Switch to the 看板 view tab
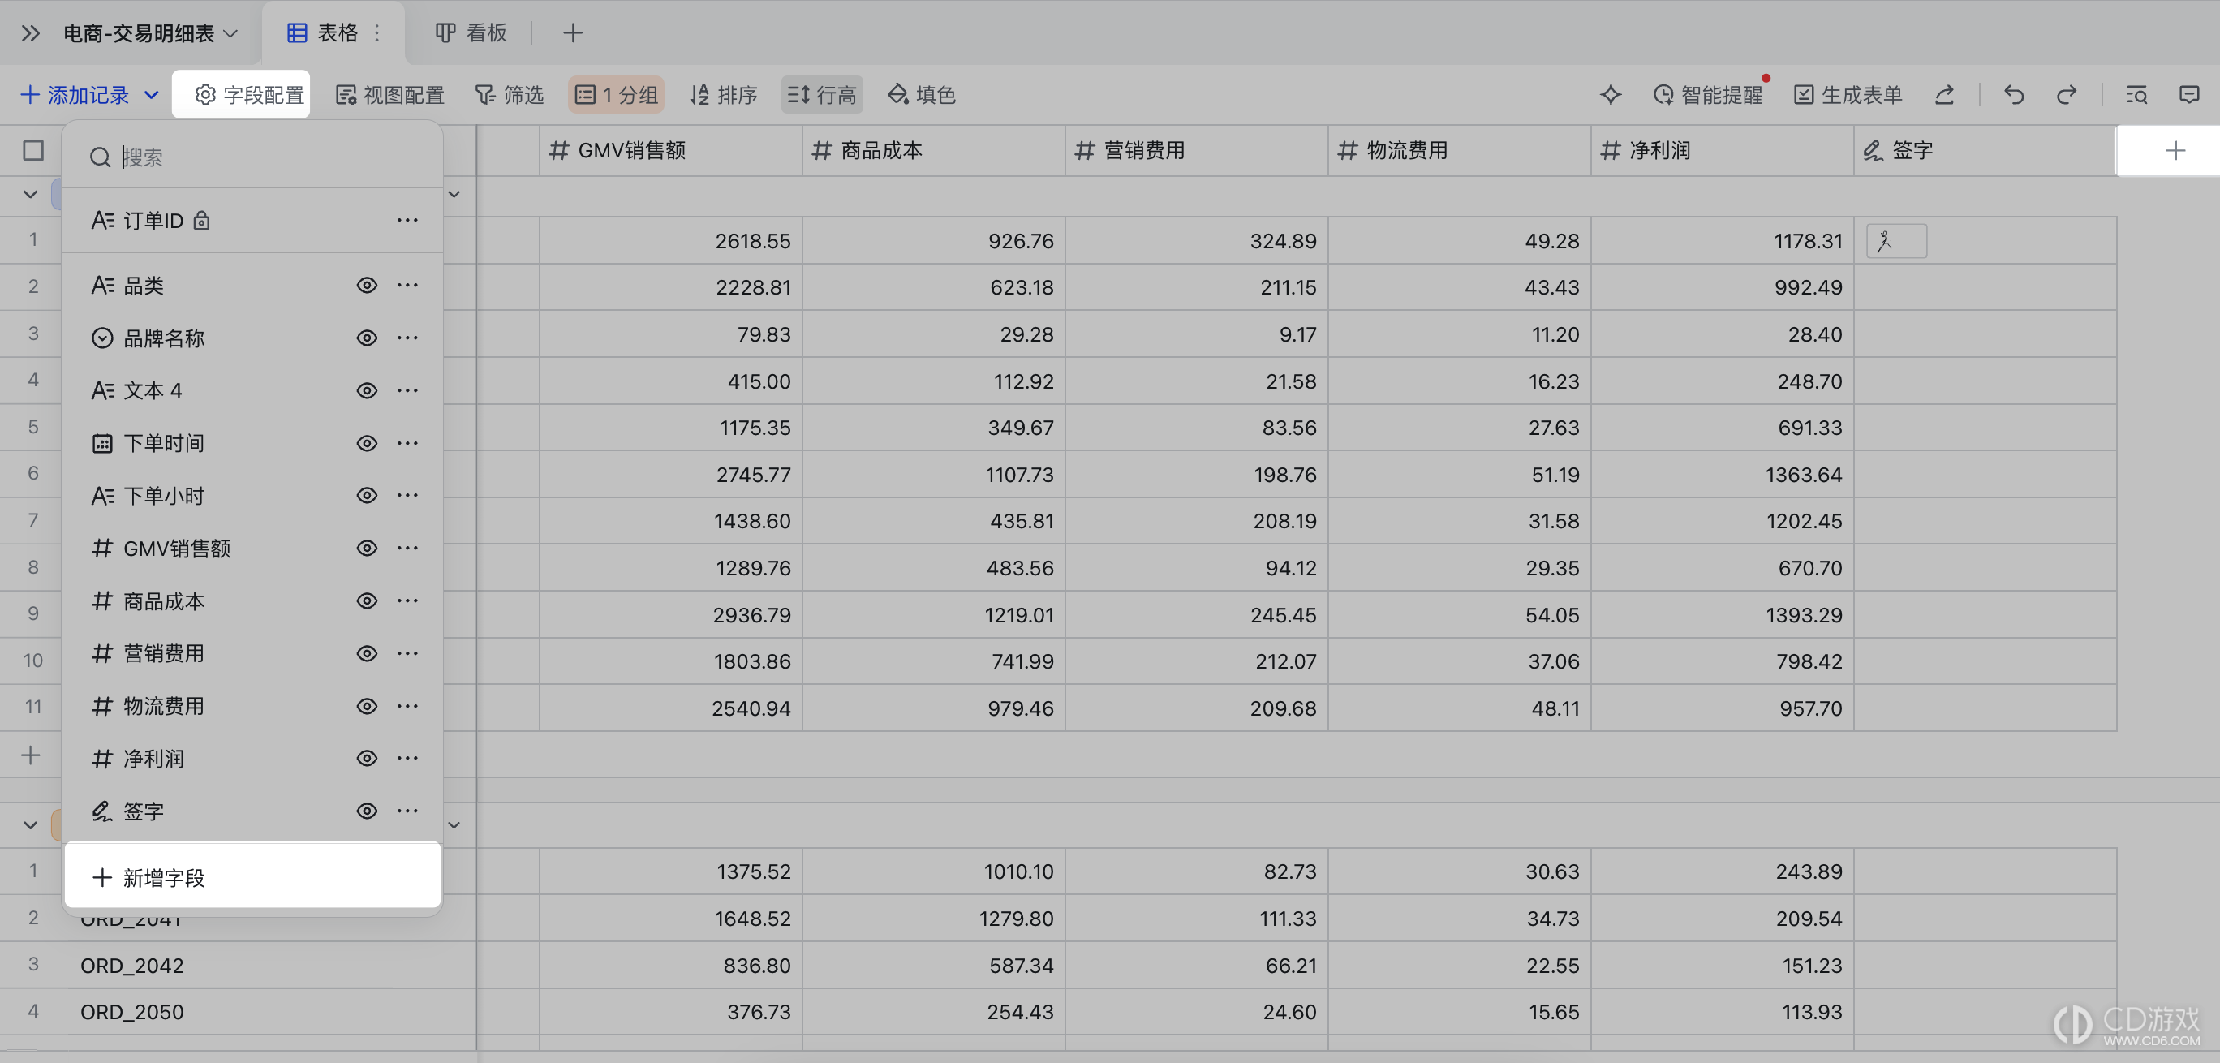This screenshot has height=1063, width=2220. coord(471,32)
